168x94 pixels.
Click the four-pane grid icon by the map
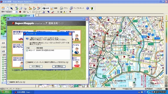(166, 77)
